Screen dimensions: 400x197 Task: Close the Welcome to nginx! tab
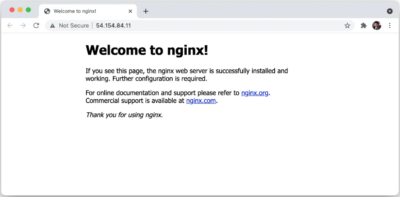[x=130, y=11]
